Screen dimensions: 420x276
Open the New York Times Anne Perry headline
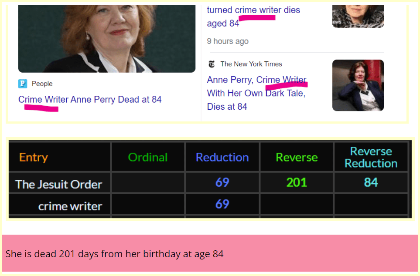point(256,93)
